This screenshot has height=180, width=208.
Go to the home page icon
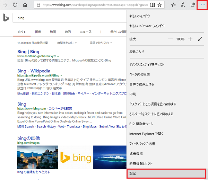coord(25,5)
